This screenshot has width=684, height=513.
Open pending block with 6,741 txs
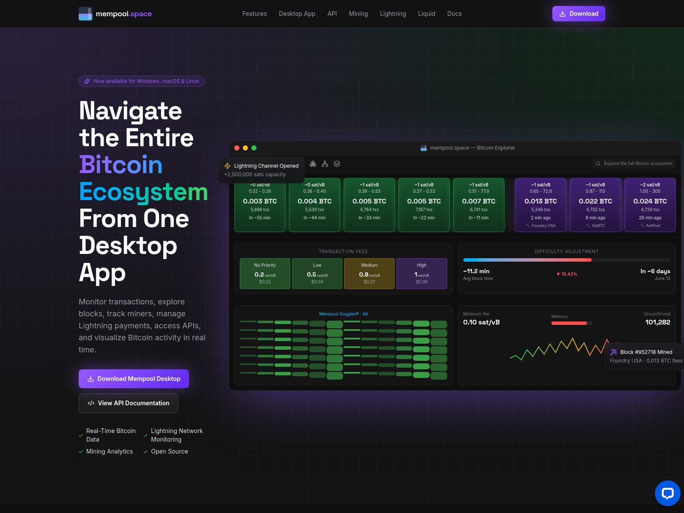point(479,205)
